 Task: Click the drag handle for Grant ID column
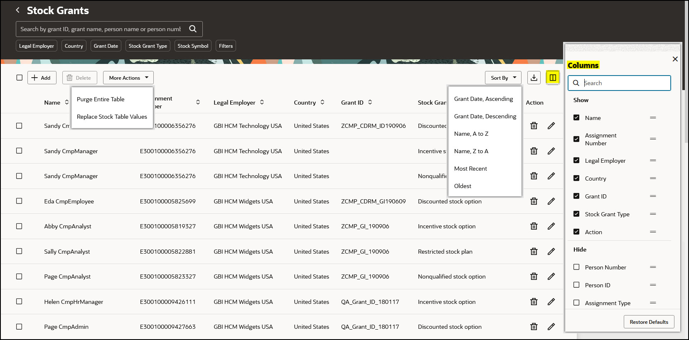pos(653,196)
